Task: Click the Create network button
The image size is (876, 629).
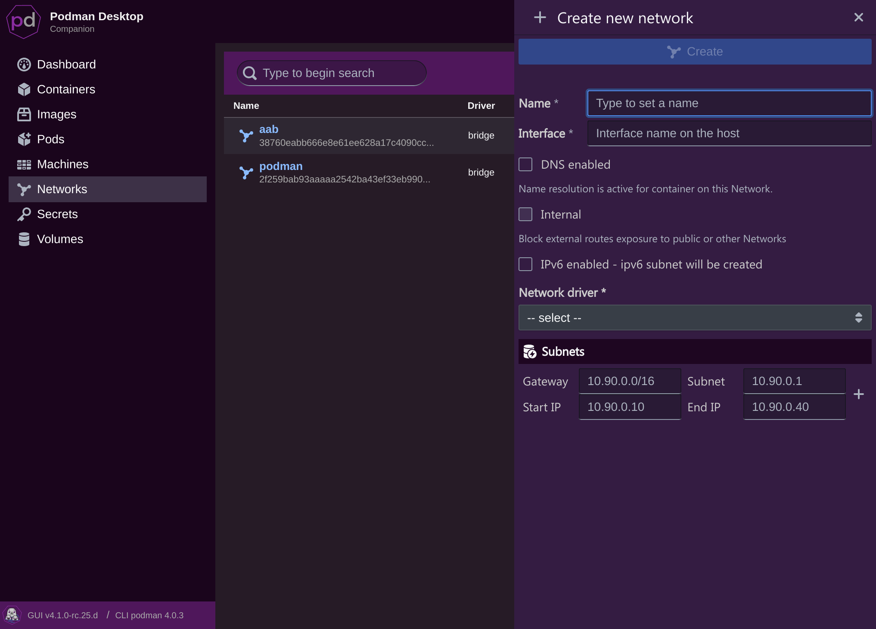Action: tap(694, 52)
